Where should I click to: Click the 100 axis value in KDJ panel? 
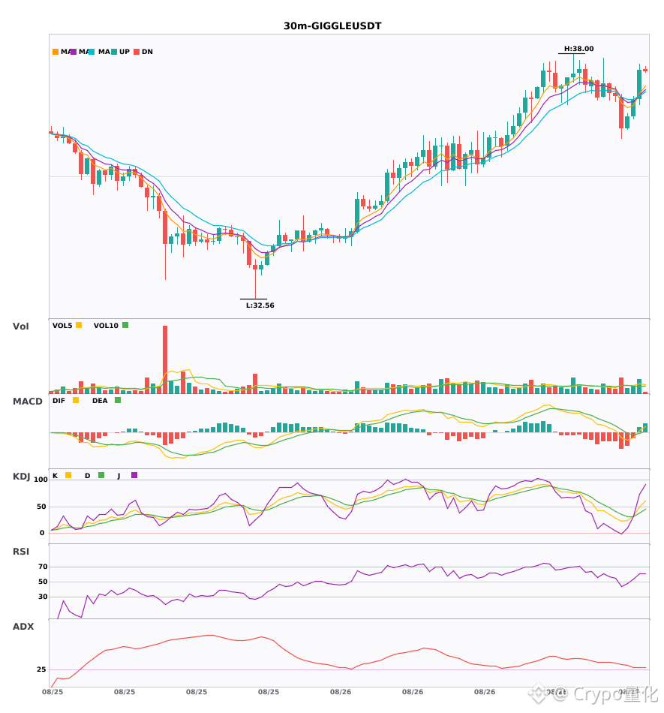(41, 480)
